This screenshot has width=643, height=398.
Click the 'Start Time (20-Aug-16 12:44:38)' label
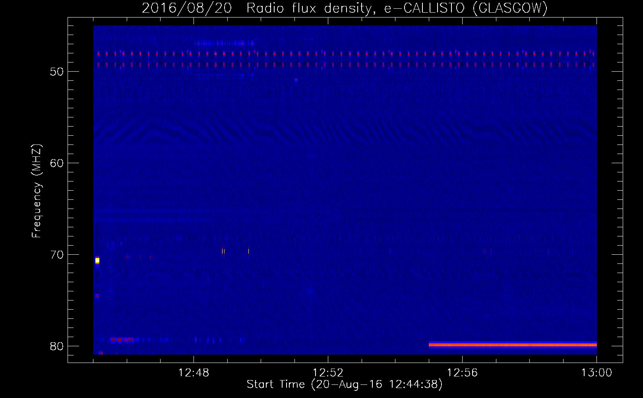(345, 384)
